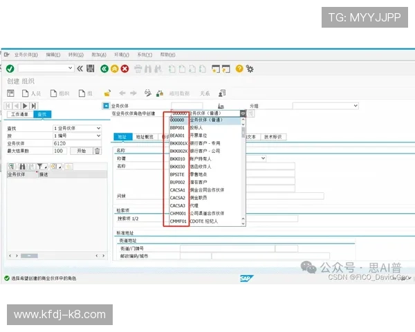Select role CMMF01 CDOTE 经纪人

click(x=205, y=221)
